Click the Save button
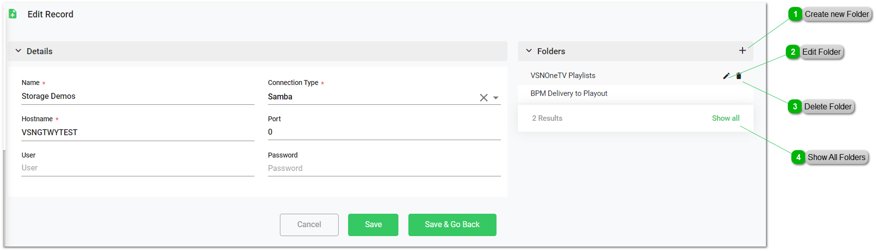Viewport: 877px width, 251px height. pos(373,225)
